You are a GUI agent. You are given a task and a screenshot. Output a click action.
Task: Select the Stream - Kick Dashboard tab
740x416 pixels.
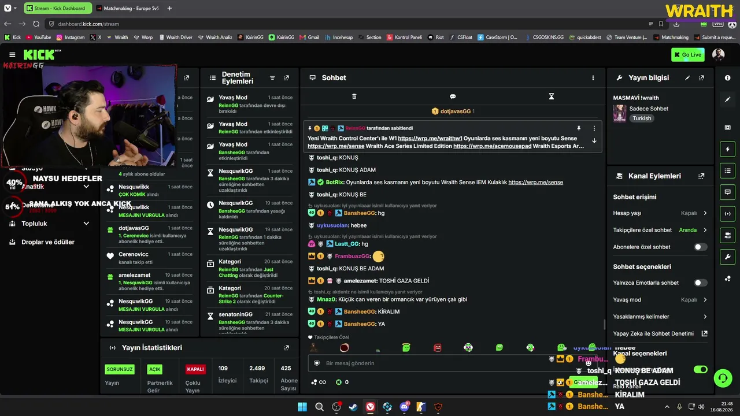point(58,8)
